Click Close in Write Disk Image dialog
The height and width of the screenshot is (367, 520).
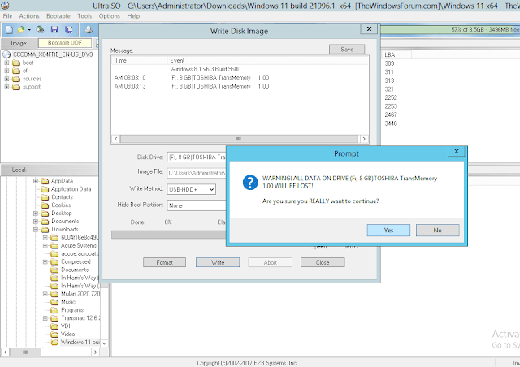323,262
